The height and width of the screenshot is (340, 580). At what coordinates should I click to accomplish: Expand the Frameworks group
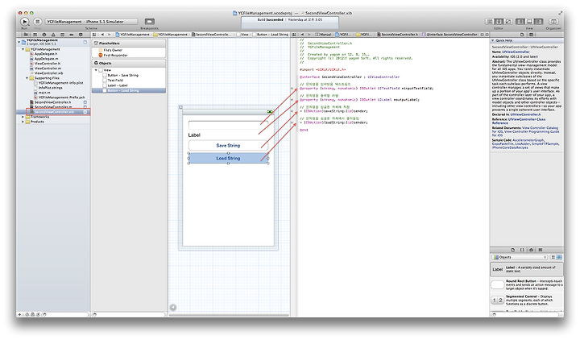point(23,117)
